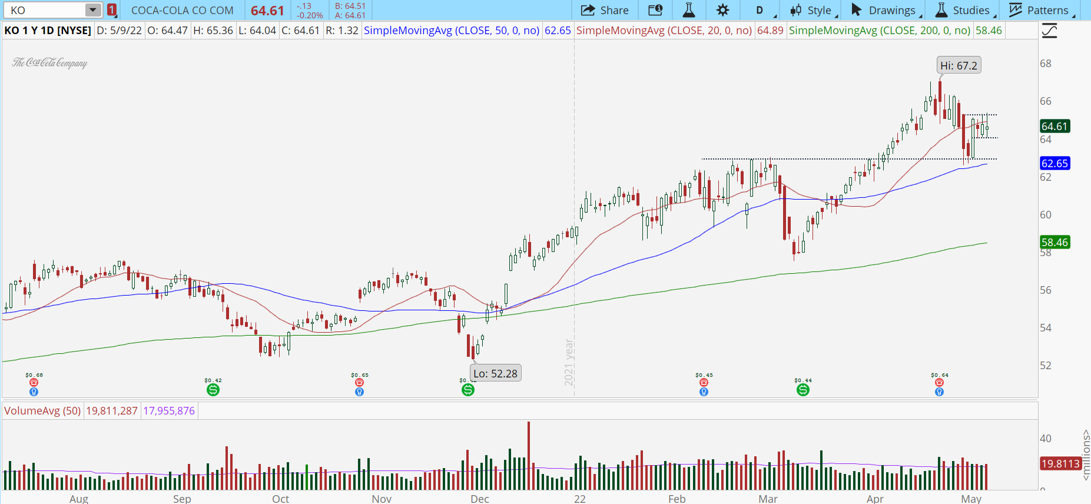Click the SimpleMovingAvg 200 study label

(880, 30)
